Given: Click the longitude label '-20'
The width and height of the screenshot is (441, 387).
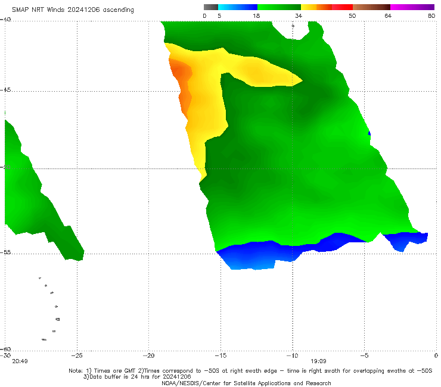Looking at the screenshot, I should tap(148, 355).
